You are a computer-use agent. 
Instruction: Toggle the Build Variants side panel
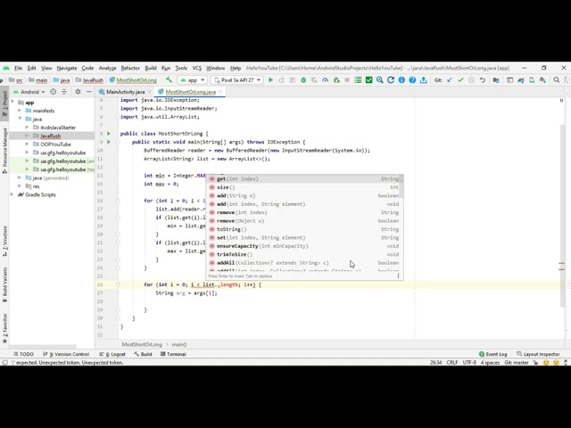(4, 284)
